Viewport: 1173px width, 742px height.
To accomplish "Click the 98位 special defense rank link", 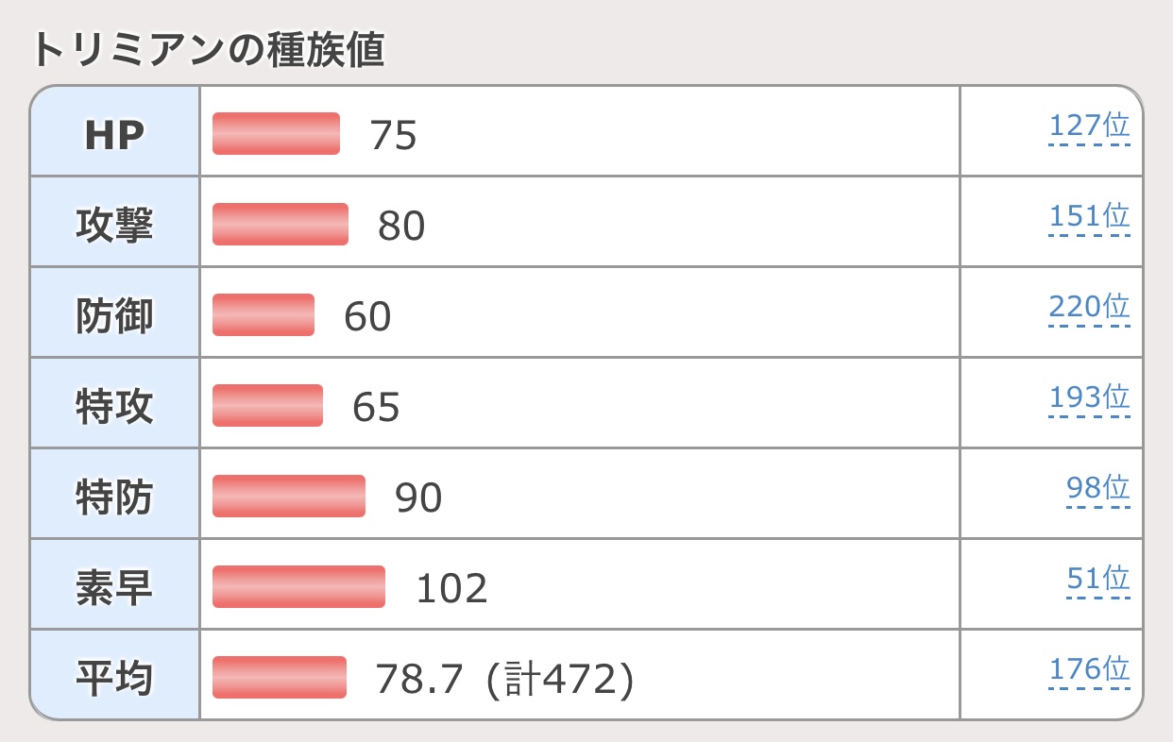I will point(1097,489).
